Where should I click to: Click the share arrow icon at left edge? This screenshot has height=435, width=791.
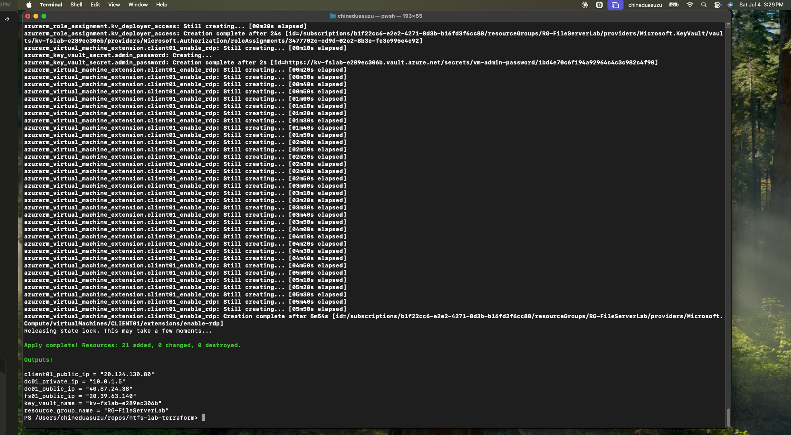pyautogui.click(x=7, y=19)
